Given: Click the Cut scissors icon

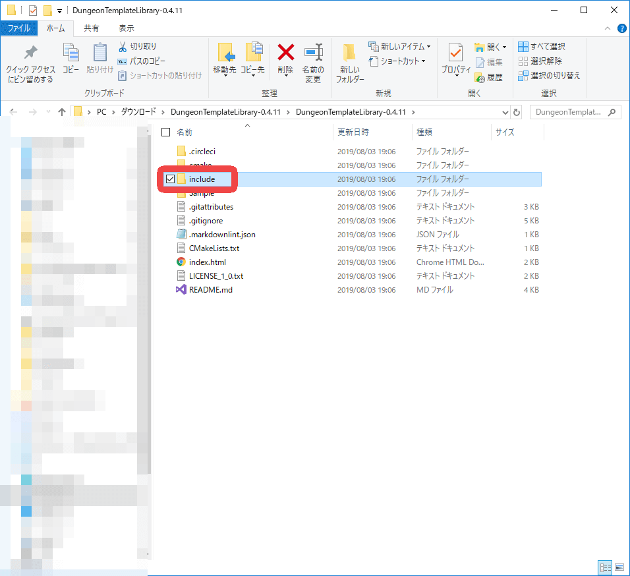Looking at the screenshot, I should [123, 47].
